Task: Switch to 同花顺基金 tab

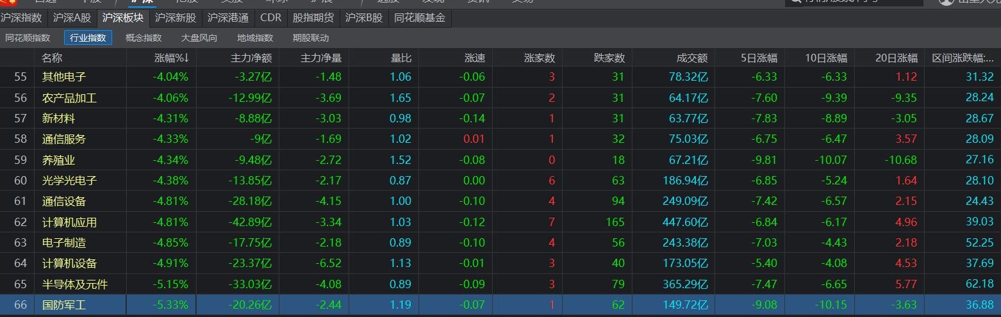Action: [419, 18]
